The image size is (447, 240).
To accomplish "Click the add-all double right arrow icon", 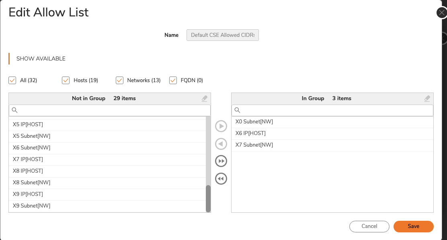I will coord(221,161).
